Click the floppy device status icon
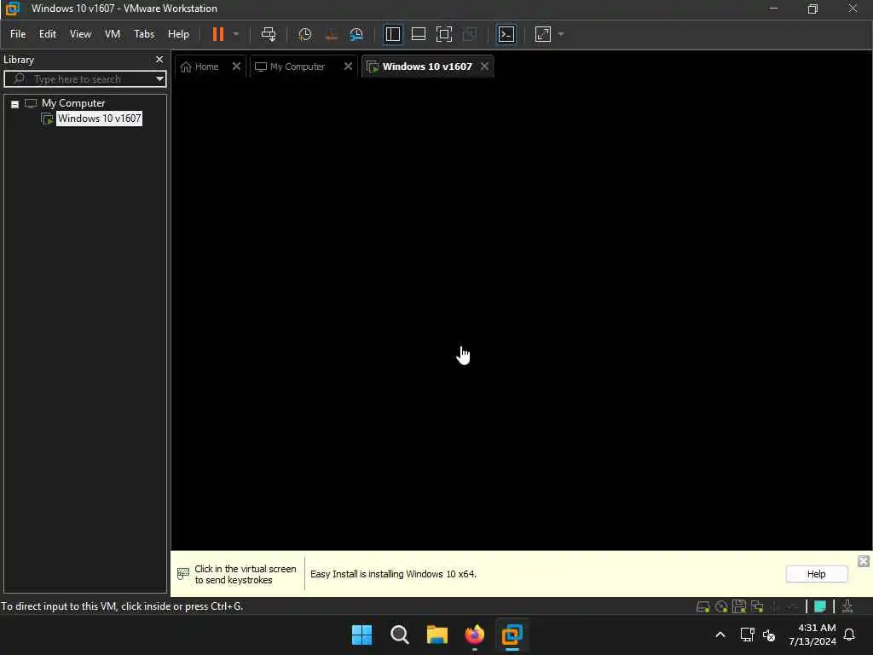The height and width of the screenshot is (655, 873). (x=739, y=606)
